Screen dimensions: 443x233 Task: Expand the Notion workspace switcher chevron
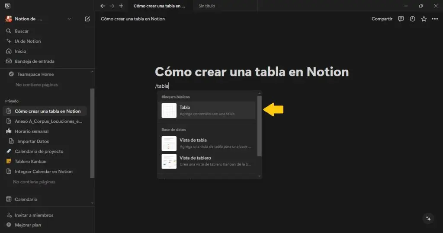(69, 19)
